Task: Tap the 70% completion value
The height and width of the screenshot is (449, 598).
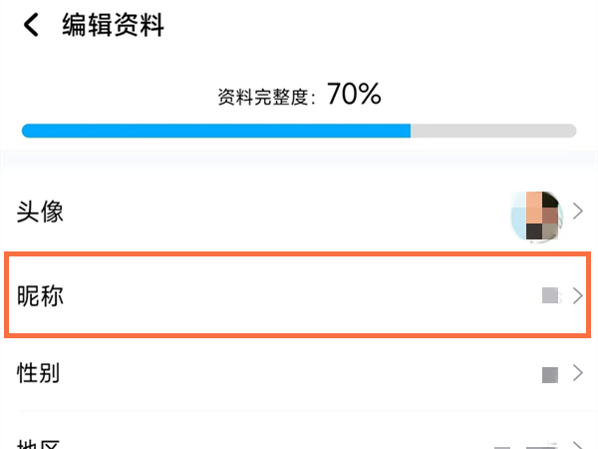Action: 354,96
